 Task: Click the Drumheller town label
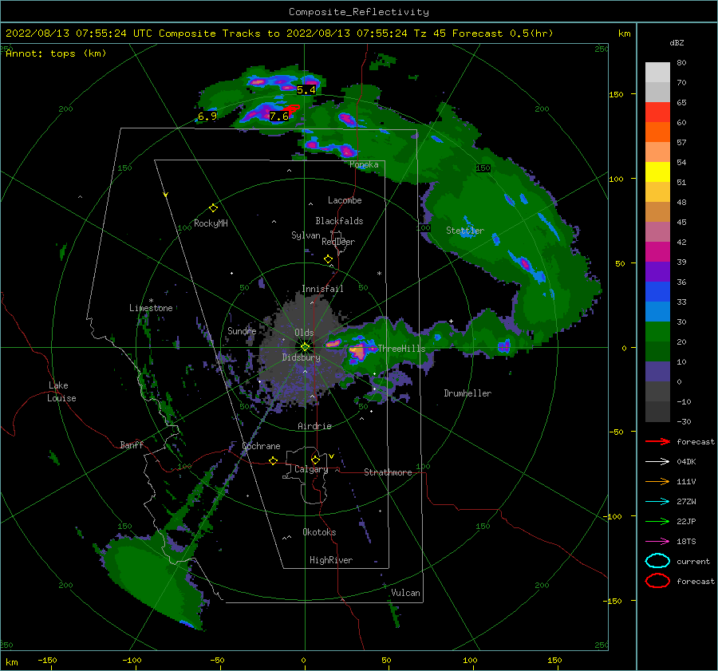coord(467,393)
